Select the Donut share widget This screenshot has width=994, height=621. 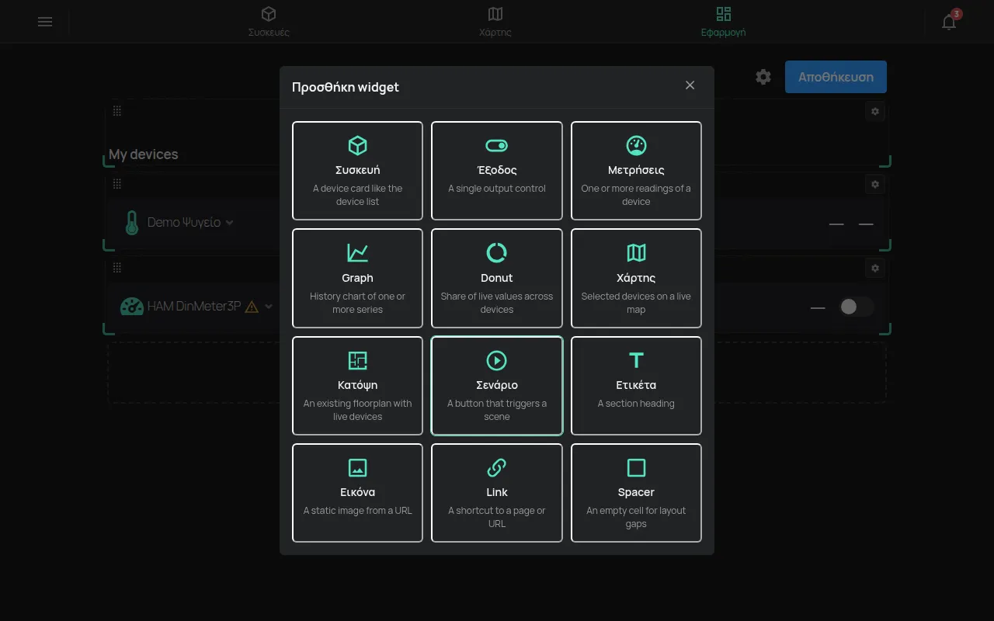(x=497, y=278)
